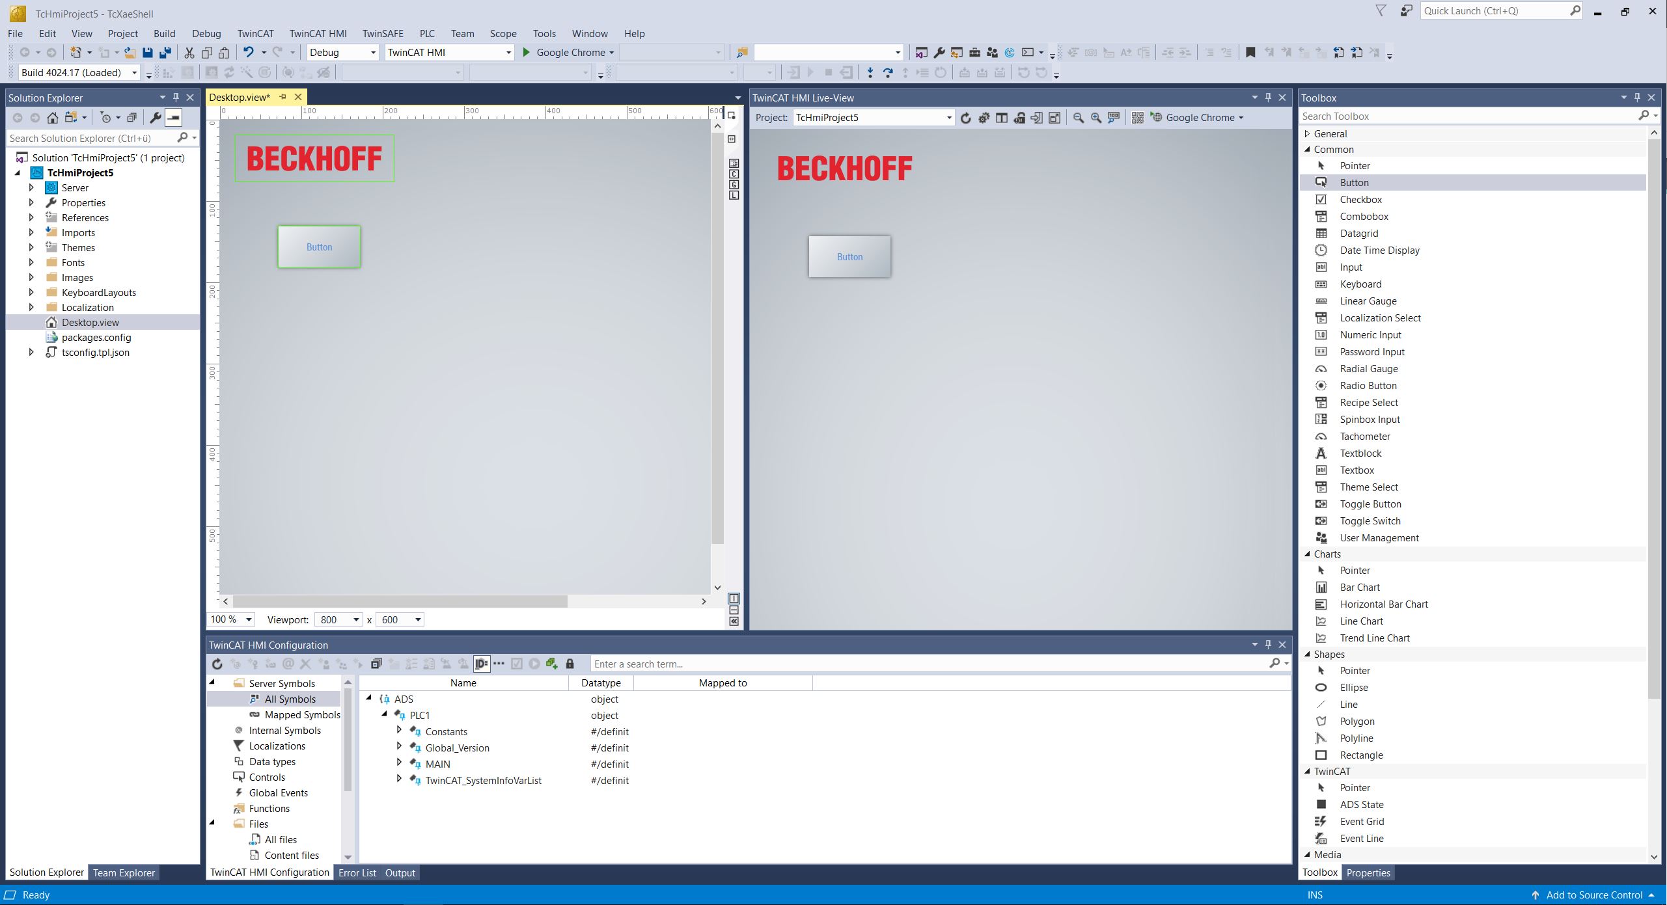Select Mapped Symbols in configuration tree
Viewport: 1667px width, 905px height.
tap(302, 714)
